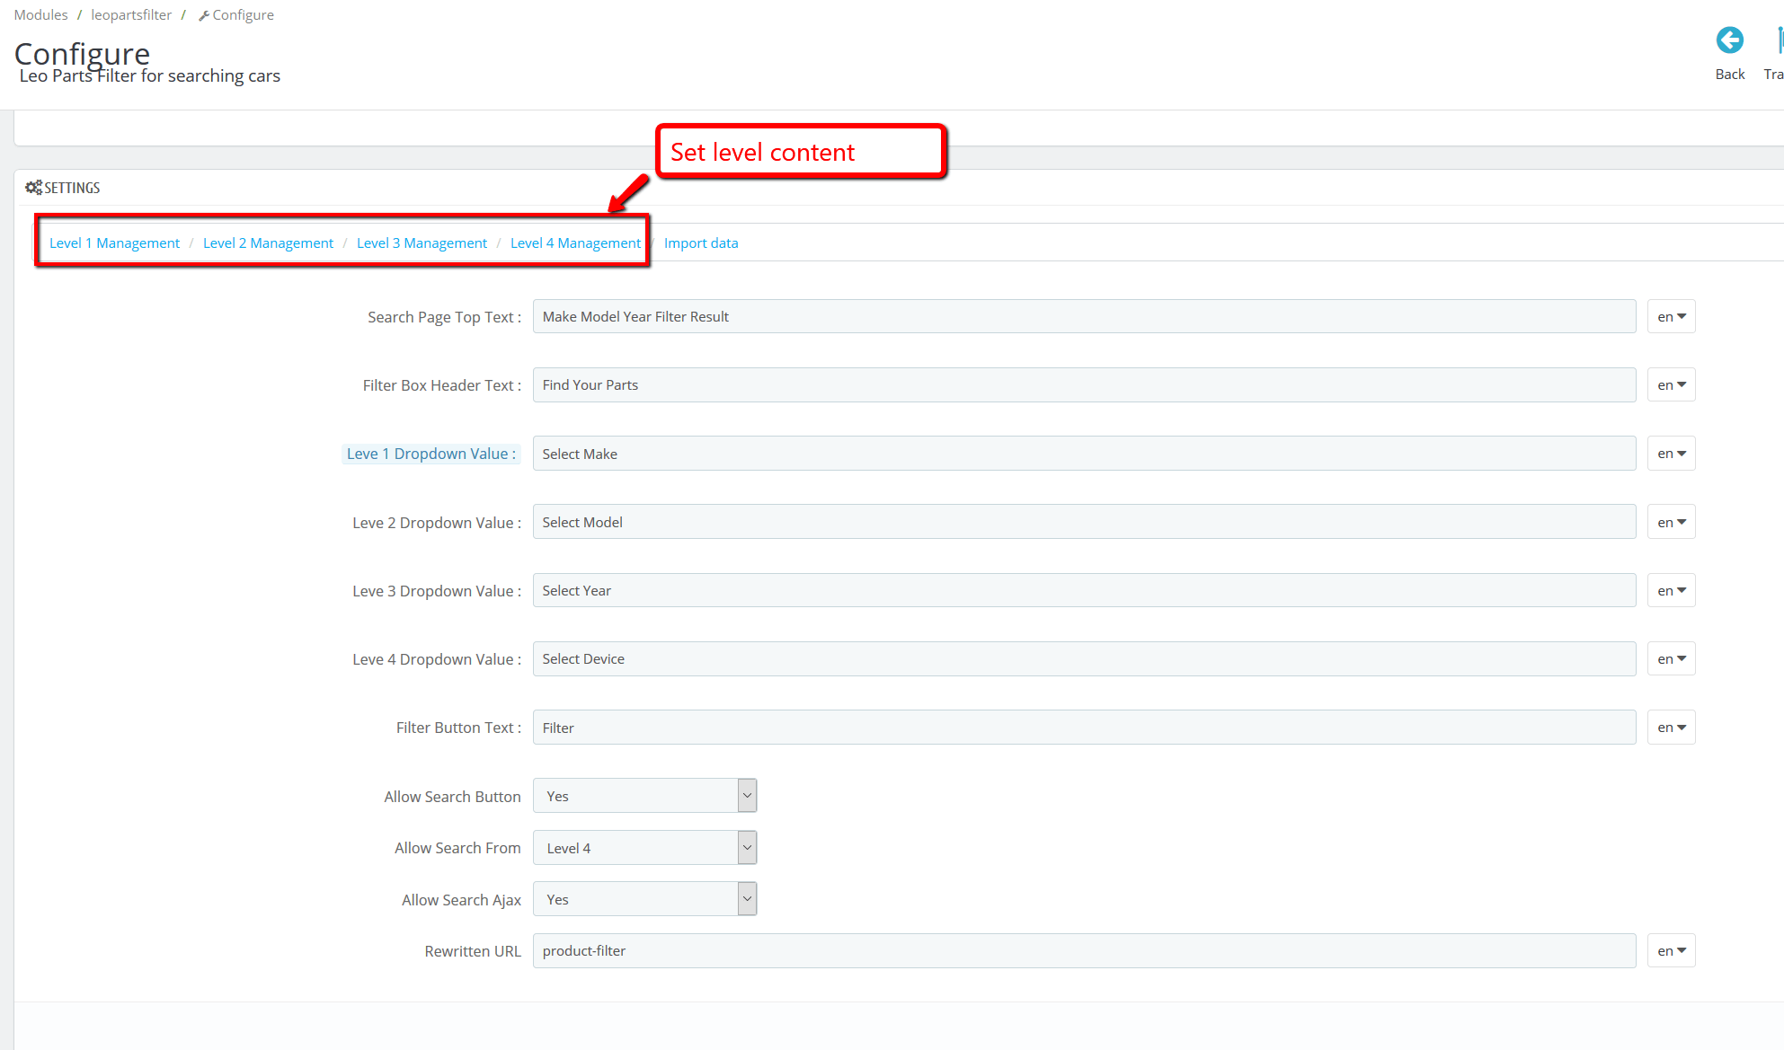Go to Level 4 Management
Viewport: 1784px width, 1050px height.
coord(575,243)
